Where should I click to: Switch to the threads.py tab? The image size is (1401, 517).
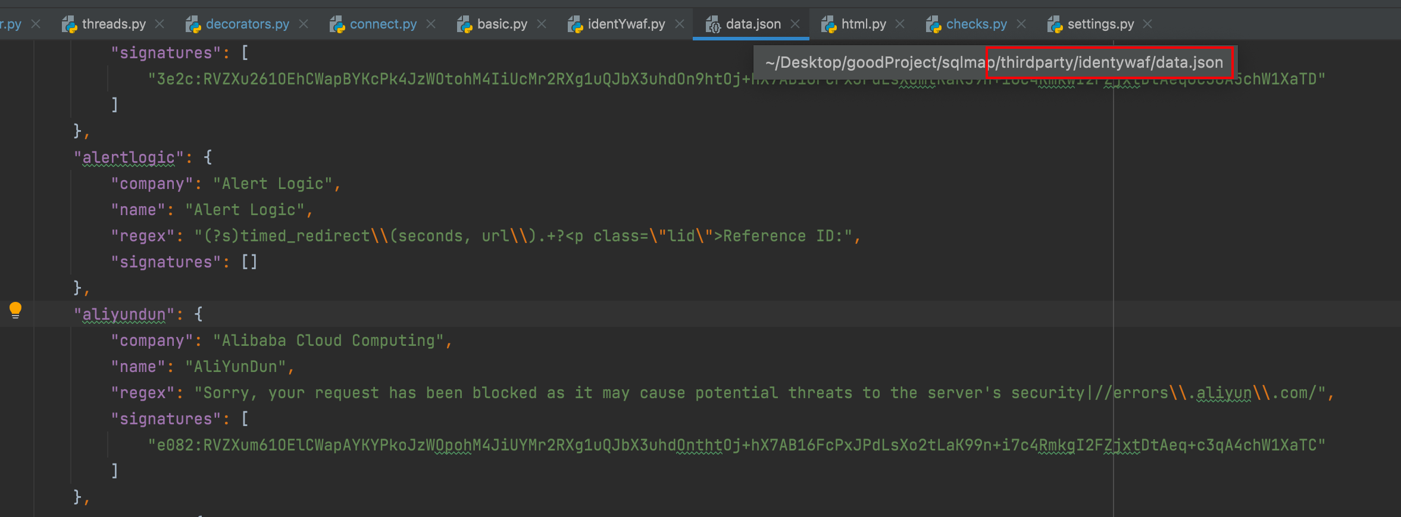coord(114,24)
